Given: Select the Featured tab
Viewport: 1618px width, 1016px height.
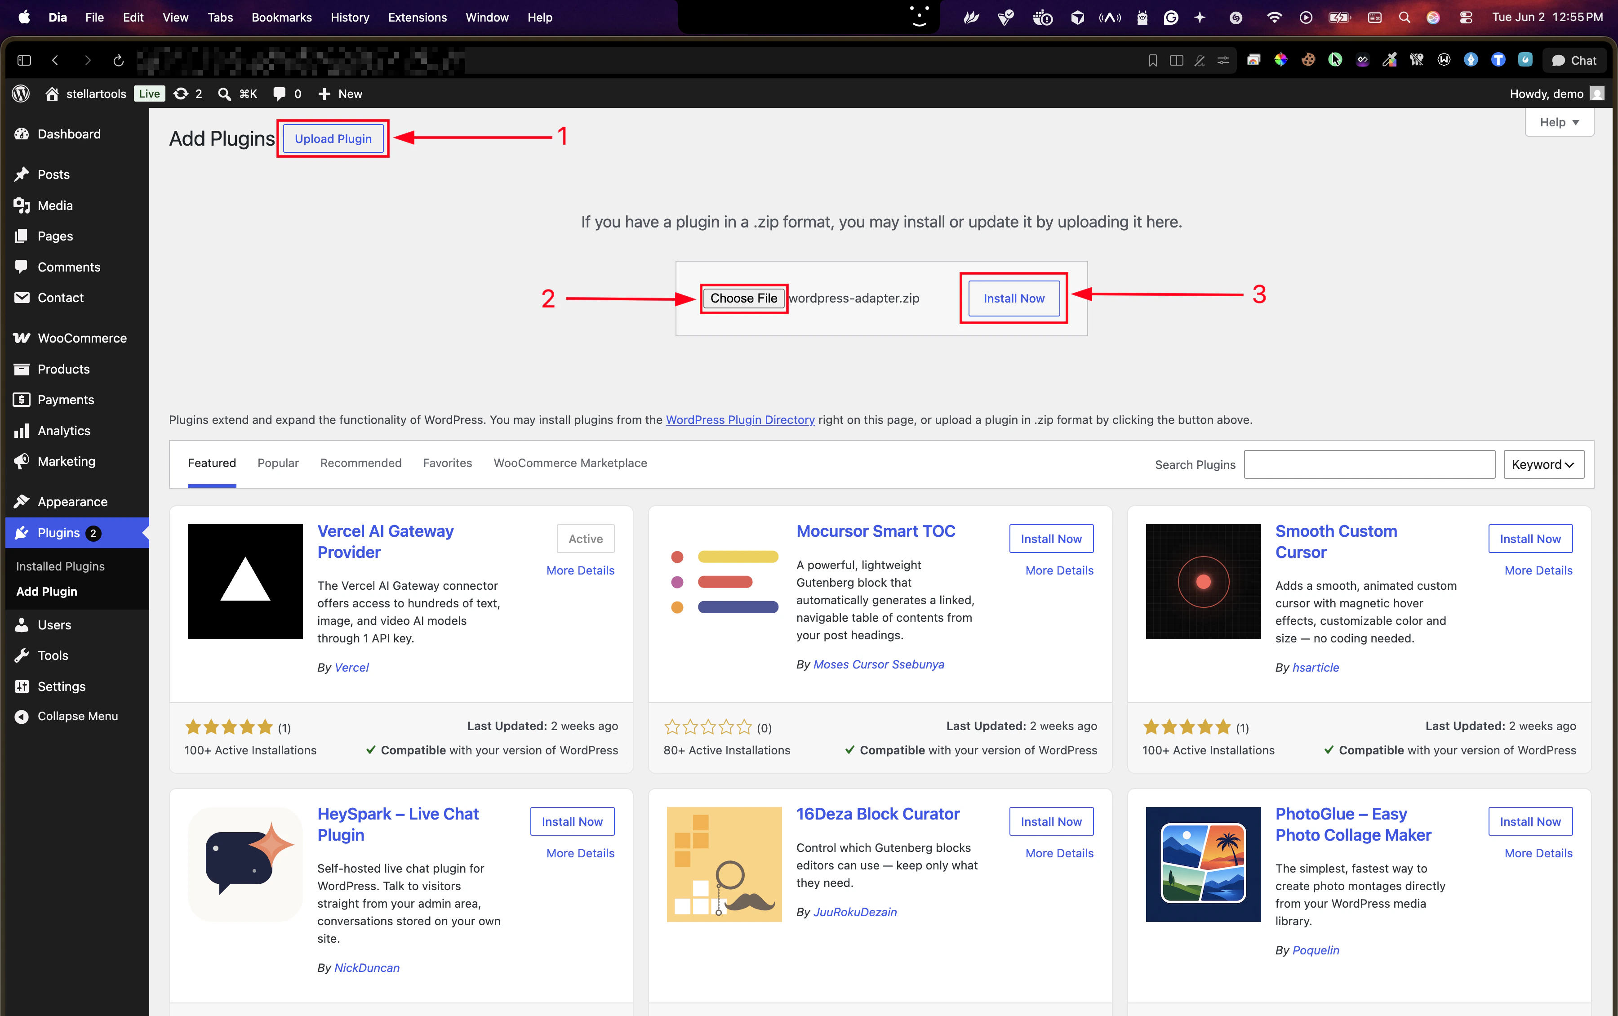Looking at the screenshot, I should tap(212, 463).
